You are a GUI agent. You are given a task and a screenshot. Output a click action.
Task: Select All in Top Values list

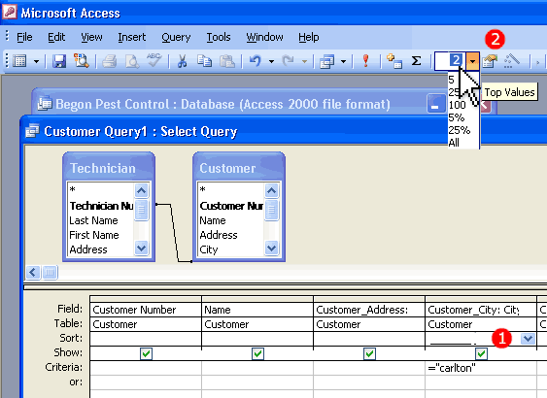point(454,143)
